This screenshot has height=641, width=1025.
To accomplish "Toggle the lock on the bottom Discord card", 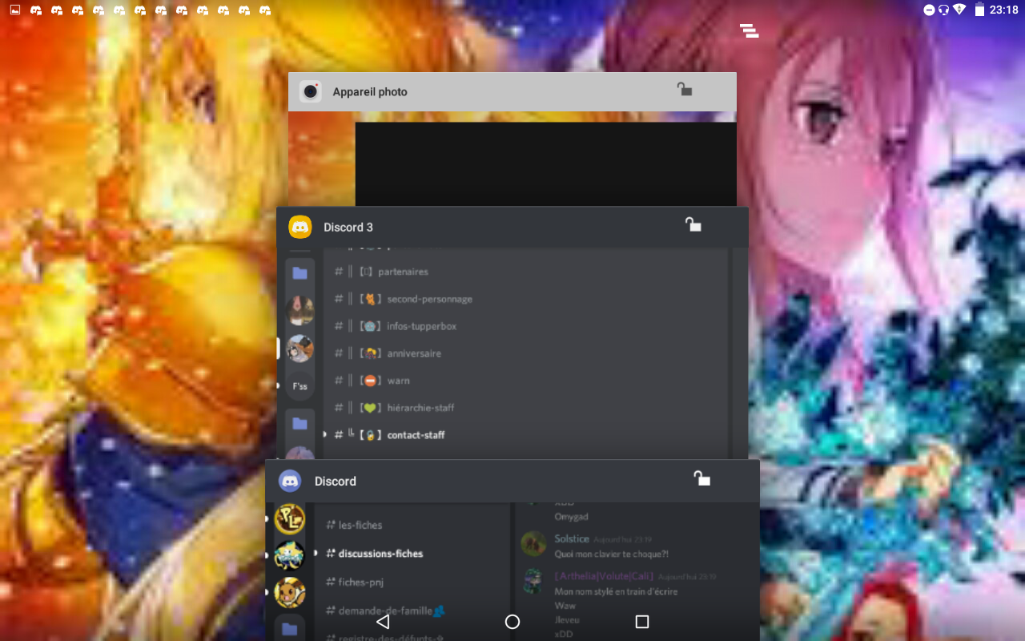I will pyautogui.click(x=701, y=478).
